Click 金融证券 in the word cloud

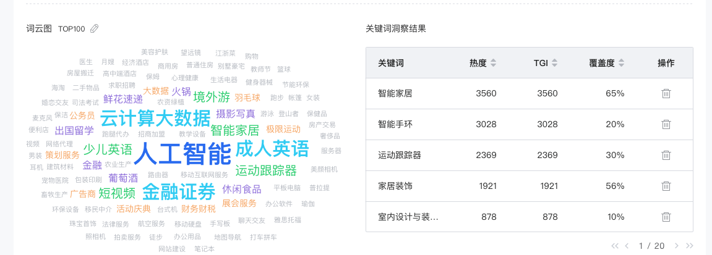click(179, 191)
